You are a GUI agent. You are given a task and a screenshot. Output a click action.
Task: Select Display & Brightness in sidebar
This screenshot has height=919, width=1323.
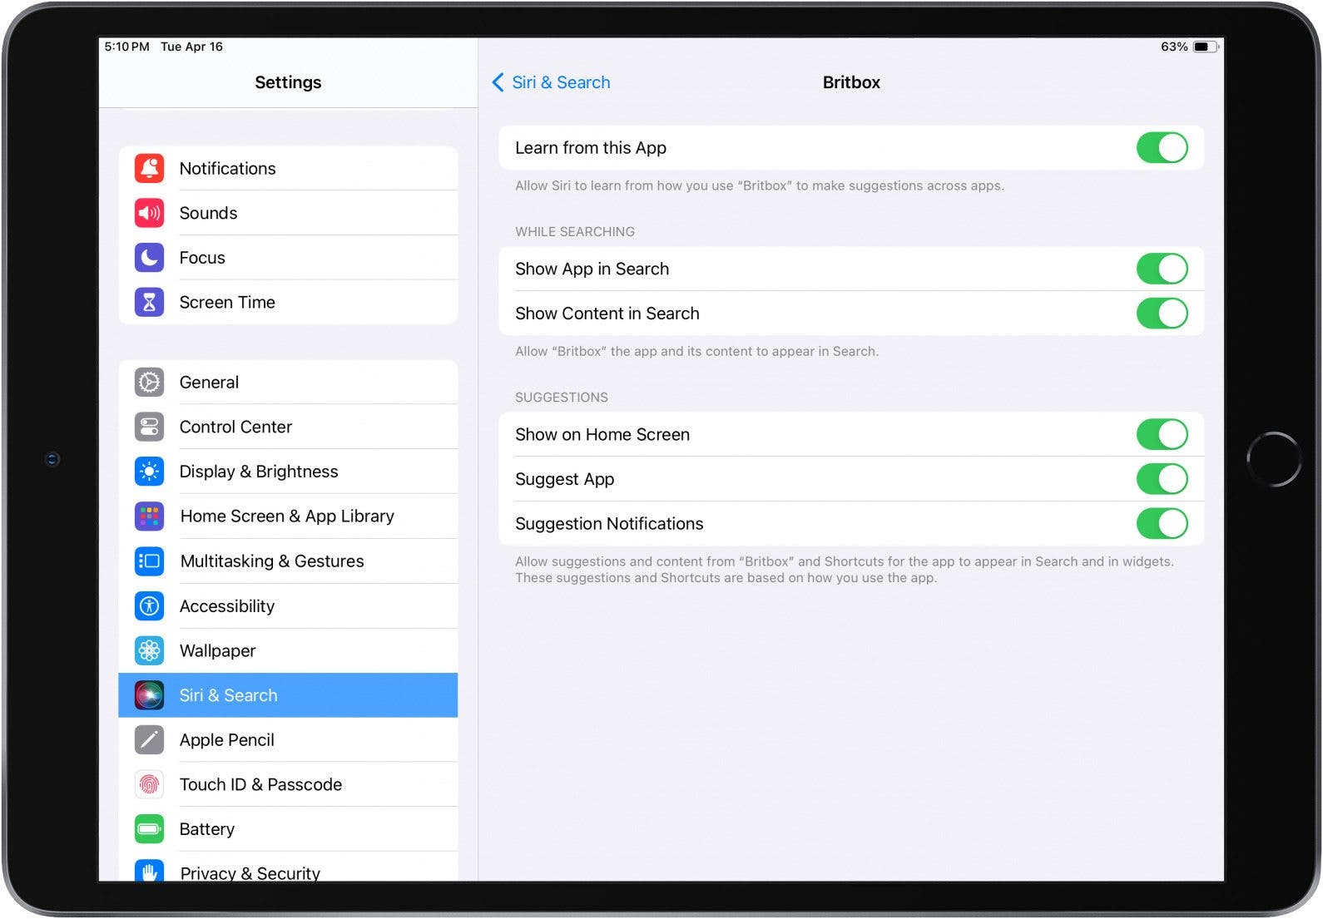[x=258, y=472]
